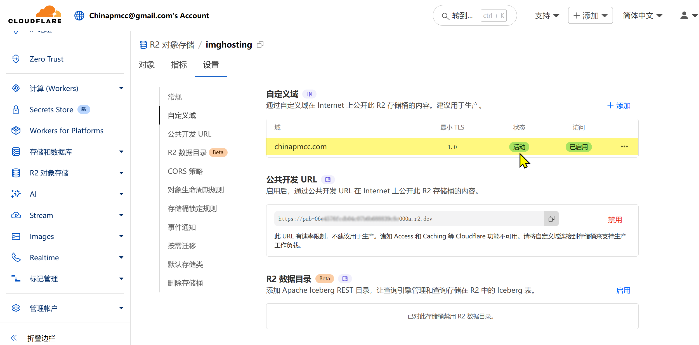Viewport: 699px width, 345px height.
Task: Click the Cloudflare logo
Action: (35, 15)
